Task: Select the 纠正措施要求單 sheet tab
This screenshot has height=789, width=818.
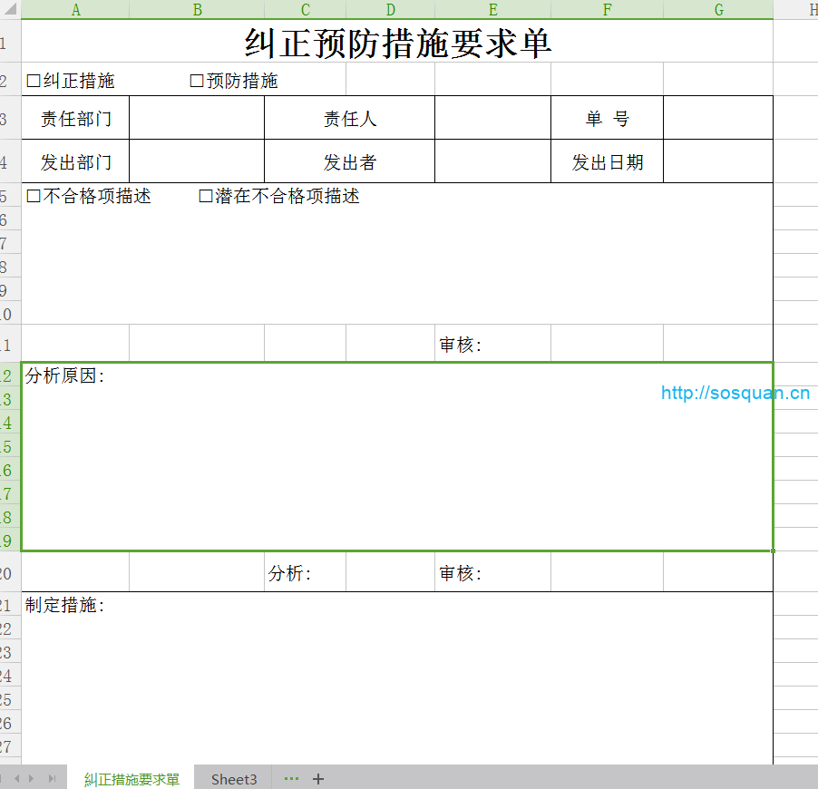Action: coord(131,779)
